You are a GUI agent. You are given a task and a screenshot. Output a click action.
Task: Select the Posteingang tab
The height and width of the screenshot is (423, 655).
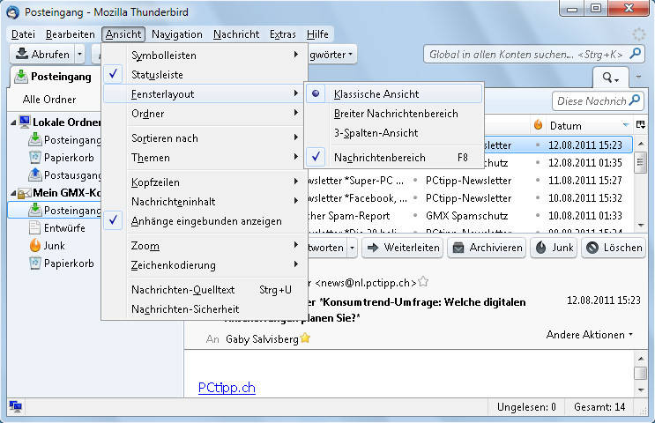click(x=54, y=77)
